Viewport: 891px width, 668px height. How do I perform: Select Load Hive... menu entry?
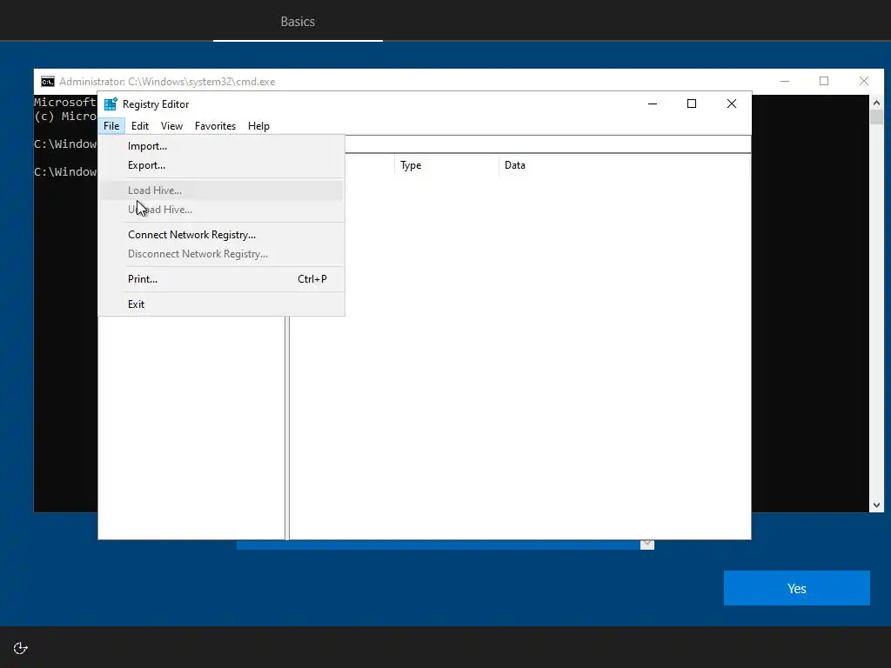(222, 190)
